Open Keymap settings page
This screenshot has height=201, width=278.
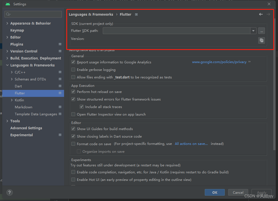click(x=17, y=30)
